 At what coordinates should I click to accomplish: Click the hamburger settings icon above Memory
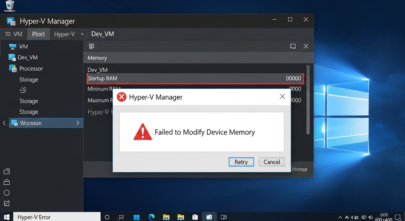pos(91,46)
